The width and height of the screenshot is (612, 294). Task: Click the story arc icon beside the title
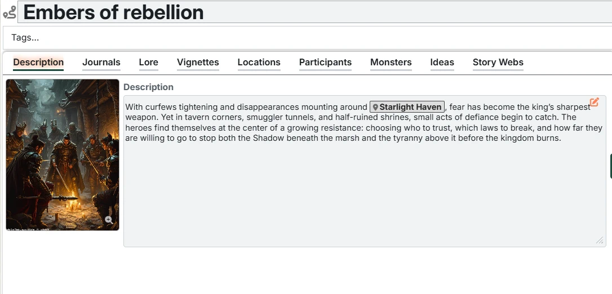[x=10, y=12]
